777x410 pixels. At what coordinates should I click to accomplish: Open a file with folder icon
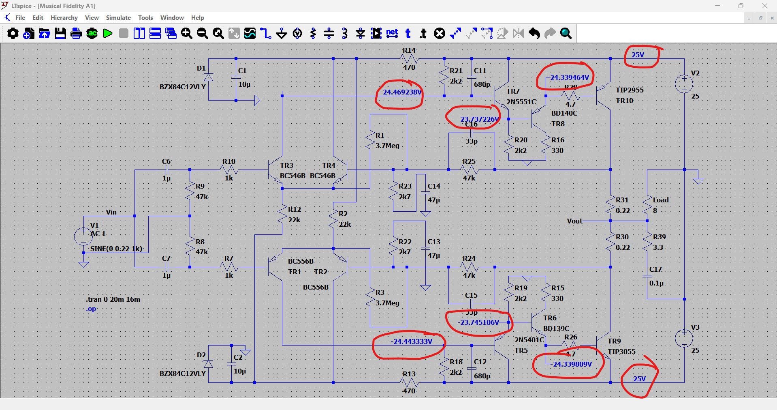pyautogui.click(x=45, y=33)
